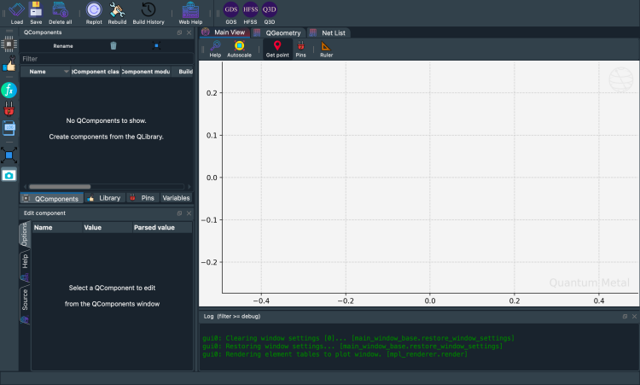Float the Edit component panel

[x=179, y=213]
